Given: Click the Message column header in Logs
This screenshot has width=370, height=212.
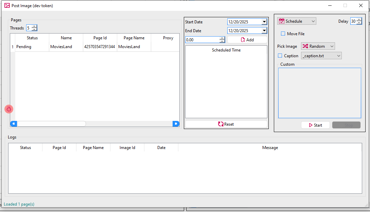Looking at the screenshot, I should pos(270,148).
